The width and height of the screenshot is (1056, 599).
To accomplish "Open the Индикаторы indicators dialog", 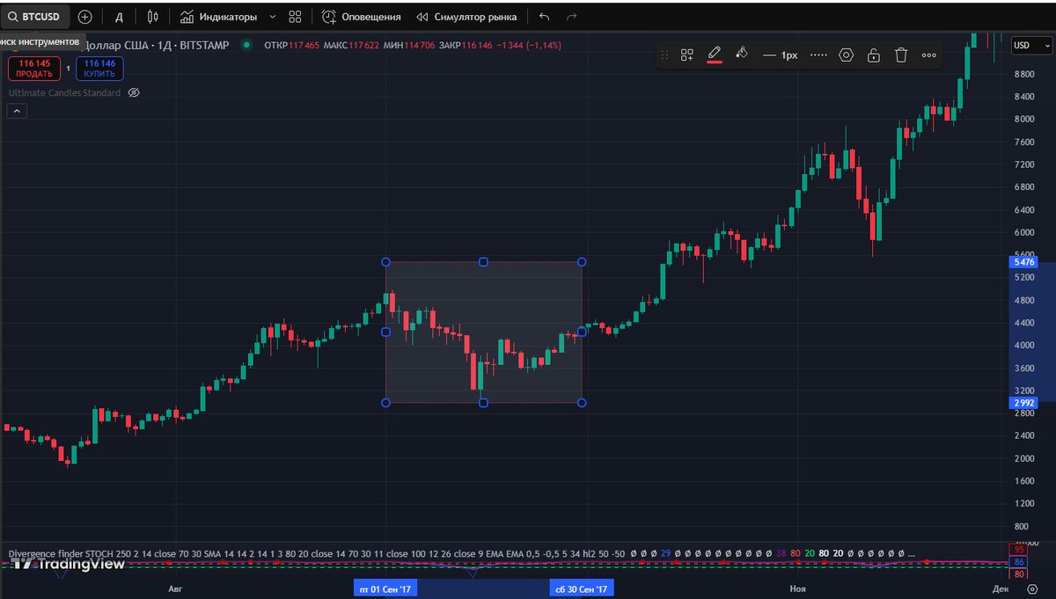I will [x=219, y=17].
